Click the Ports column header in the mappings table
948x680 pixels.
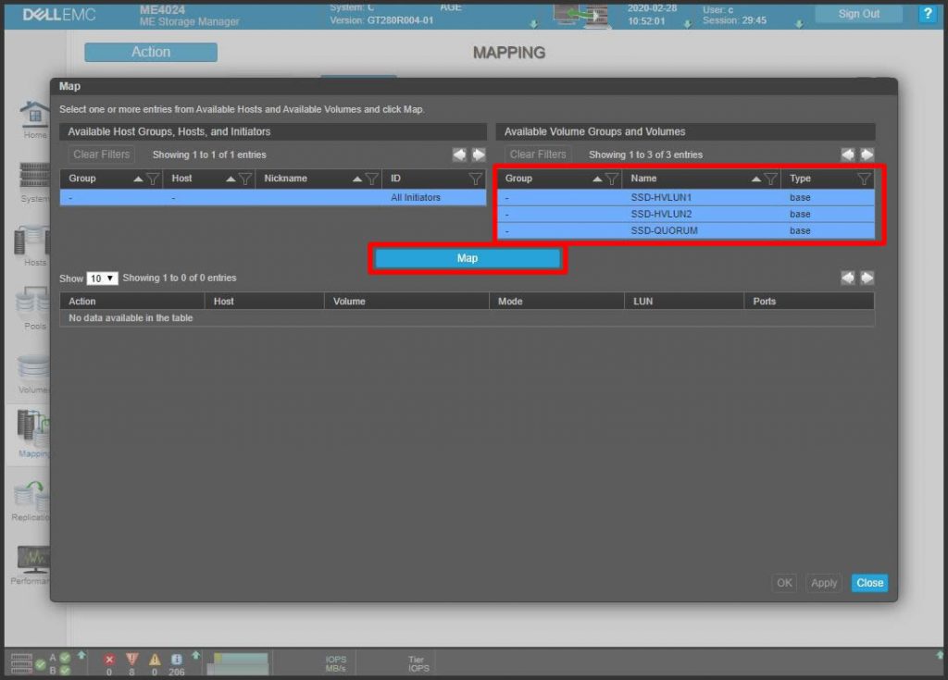tap(809, 301)
